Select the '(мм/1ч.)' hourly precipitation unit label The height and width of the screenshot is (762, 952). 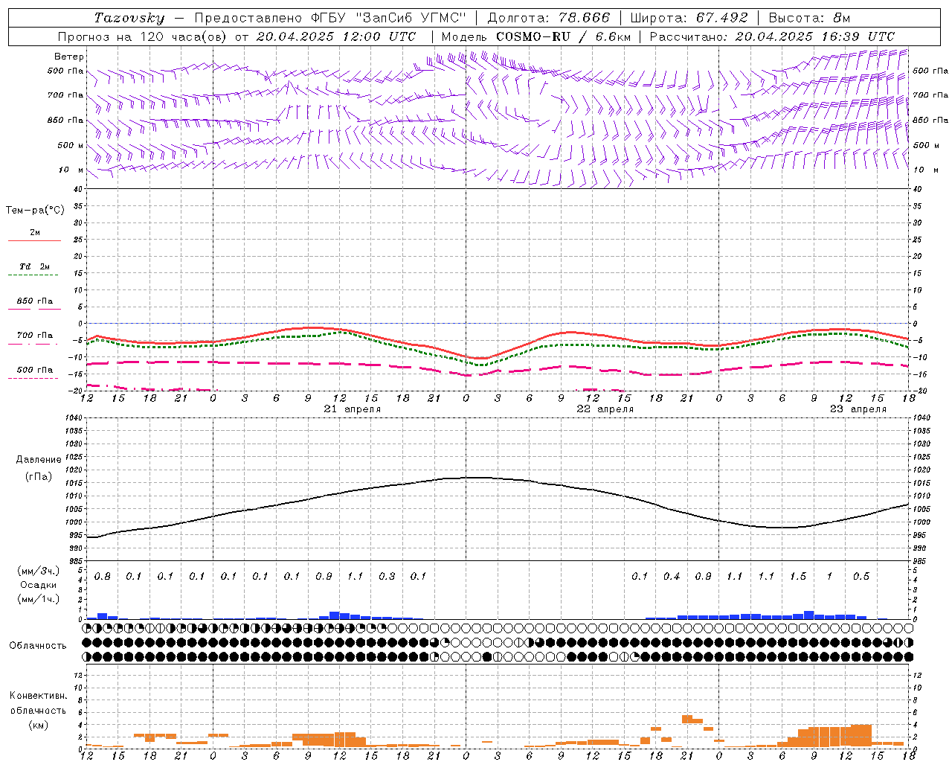pos(39,599)
